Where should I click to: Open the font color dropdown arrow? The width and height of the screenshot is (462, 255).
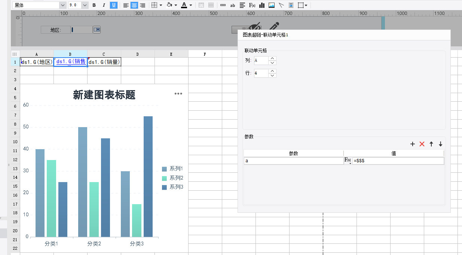click(190, 5)
